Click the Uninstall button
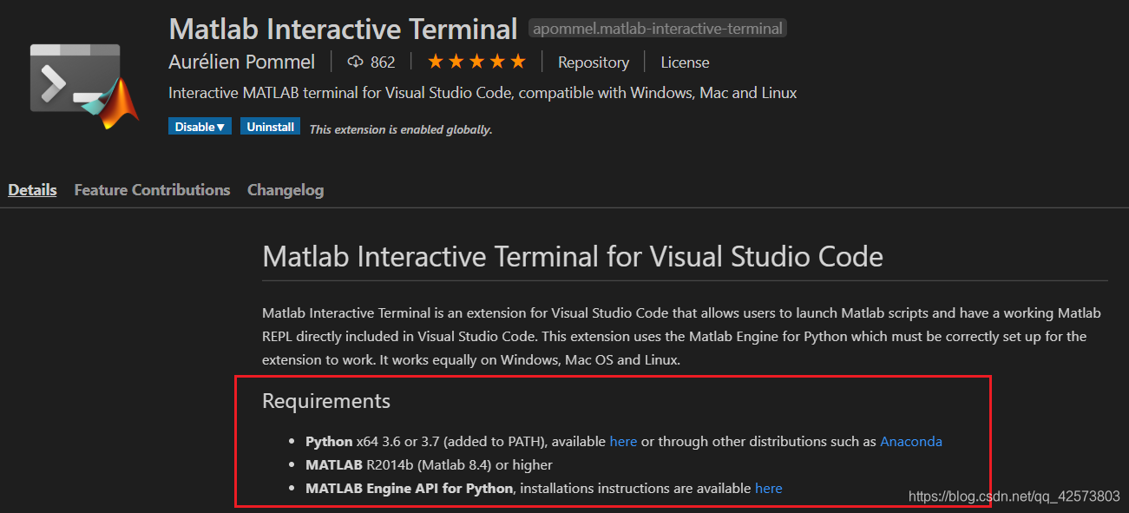This screenshot has width=1129, height=513. pyautogui.click(x=270, y=127)
